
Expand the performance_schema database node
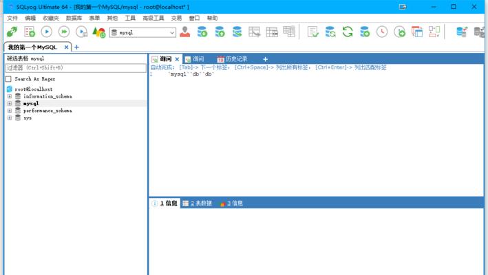click(x=10, y=111)
